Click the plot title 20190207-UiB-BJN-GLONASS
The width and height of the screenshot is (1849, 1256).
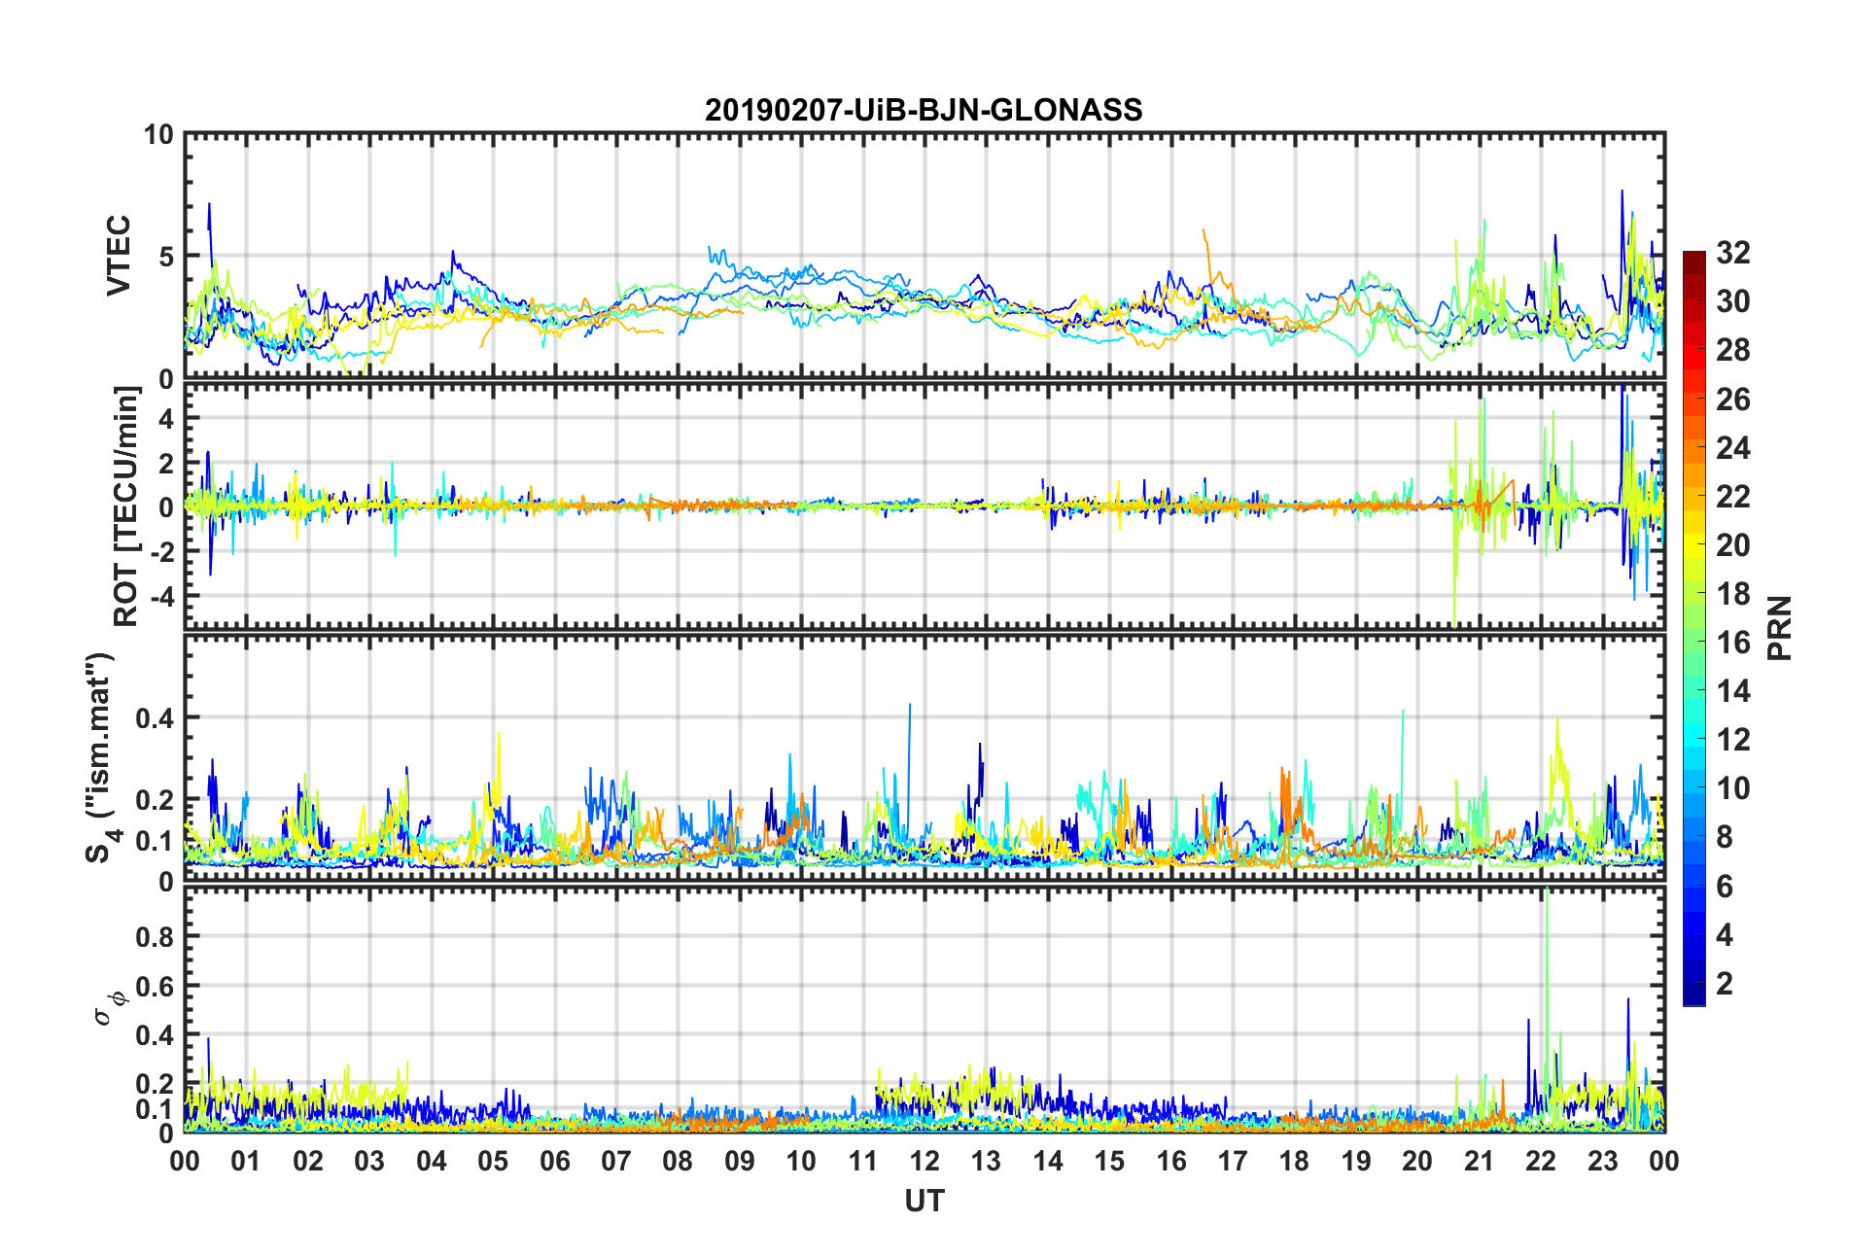pos(924,110)
